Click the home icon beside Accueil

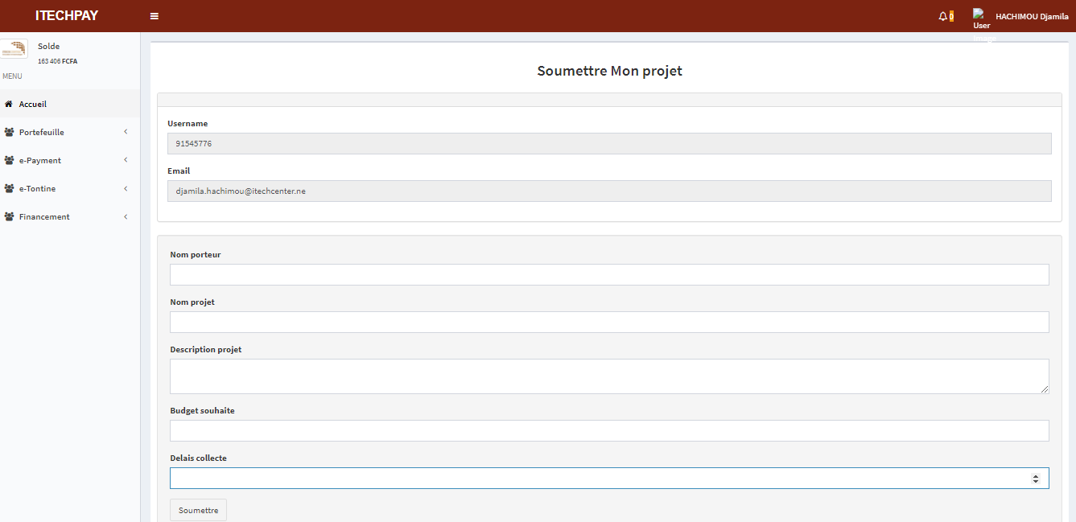click(x=10, y=104)
